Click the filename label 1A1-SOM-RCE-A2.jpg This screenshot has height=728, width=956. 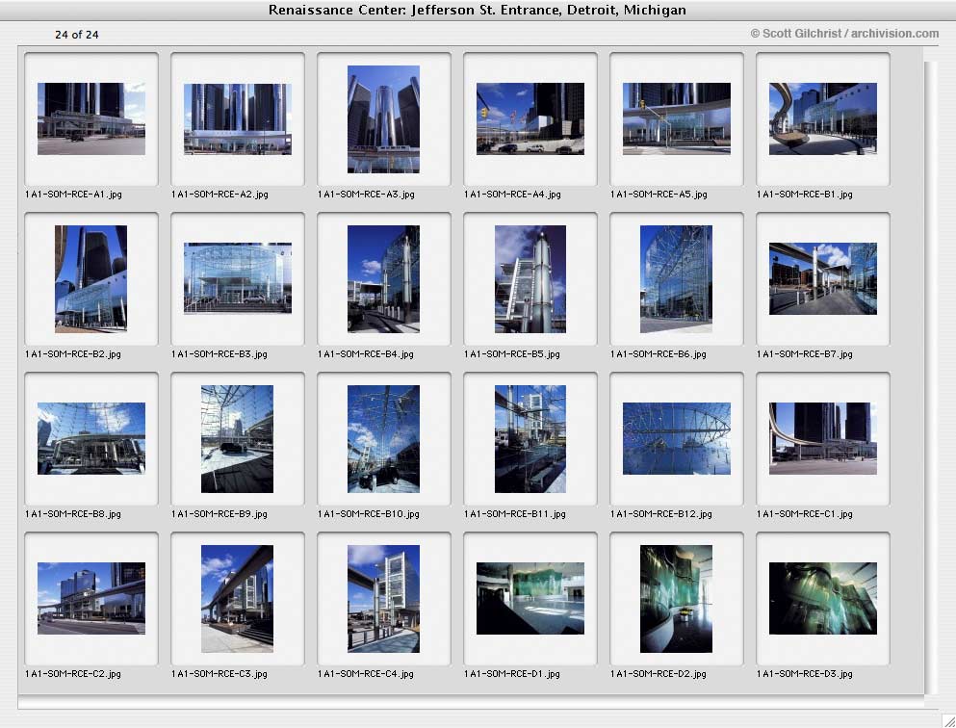220,195
